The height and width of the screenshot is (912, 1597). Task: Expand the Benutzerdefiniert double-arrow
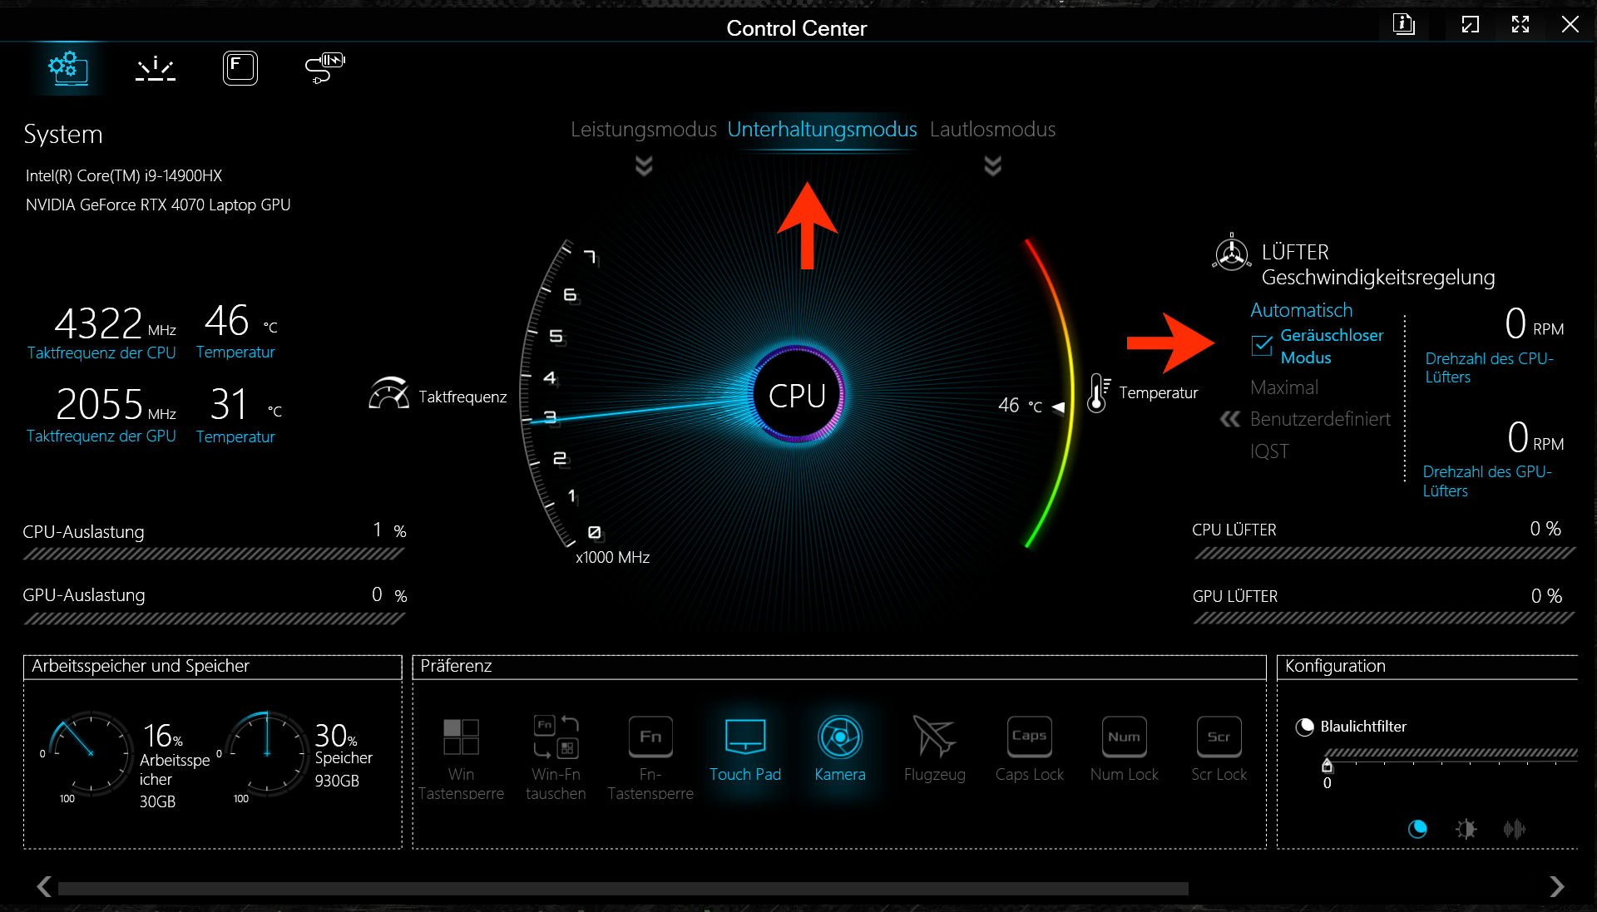coord(1230,419)
